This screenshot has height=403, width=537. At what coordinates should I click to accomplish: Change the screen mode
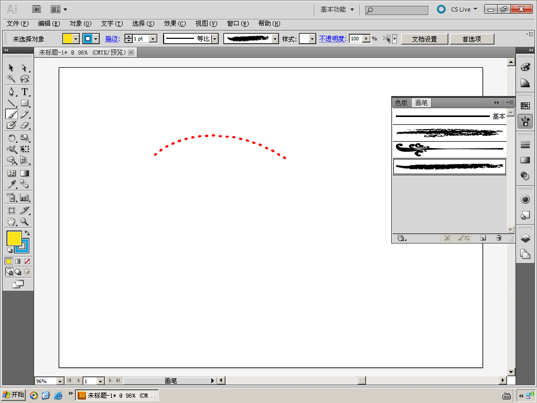tap(18, 284)
